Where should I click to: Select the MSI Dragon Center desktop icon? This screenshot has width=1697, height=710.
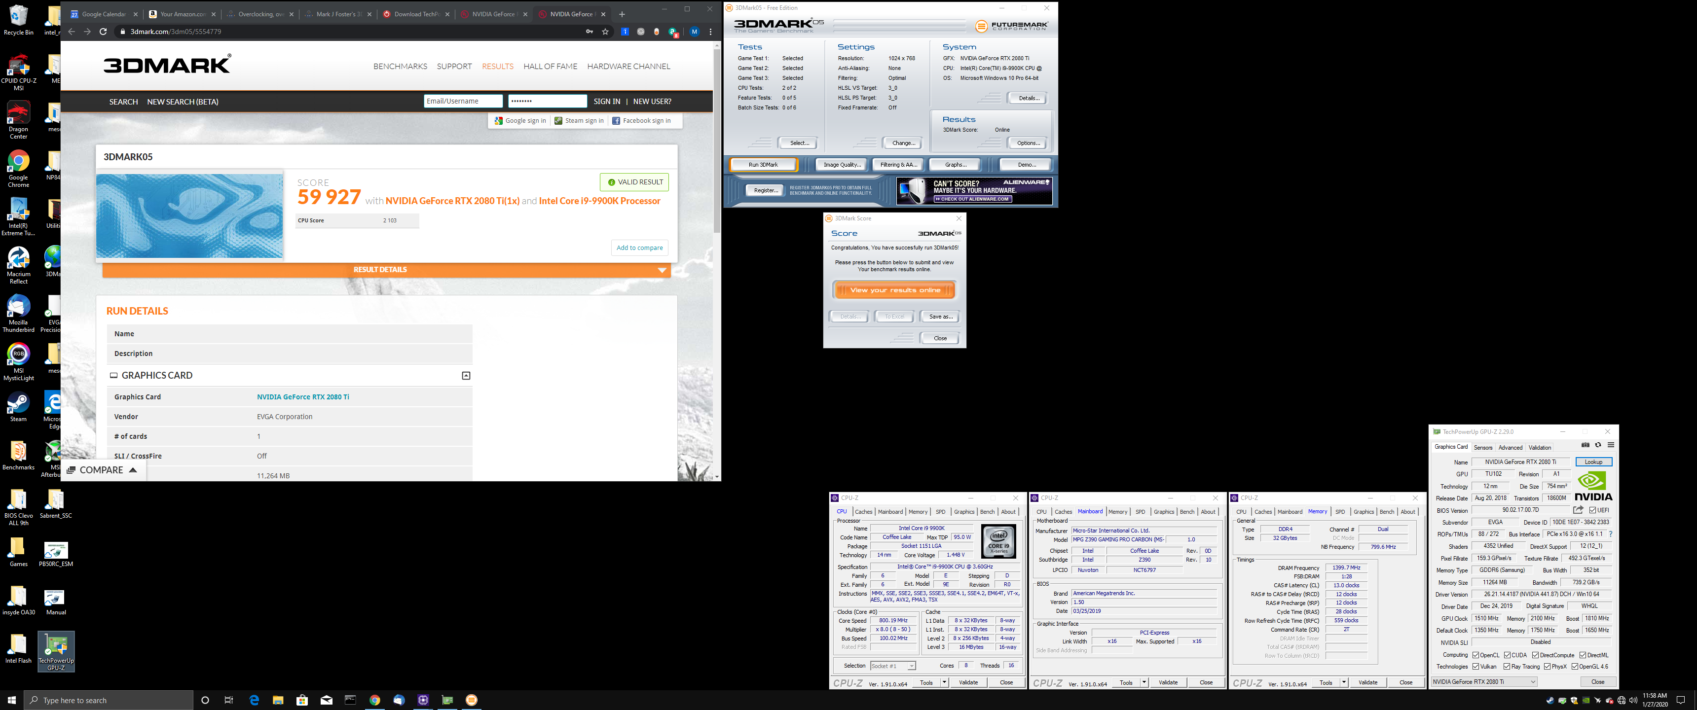tap(18, 120)
